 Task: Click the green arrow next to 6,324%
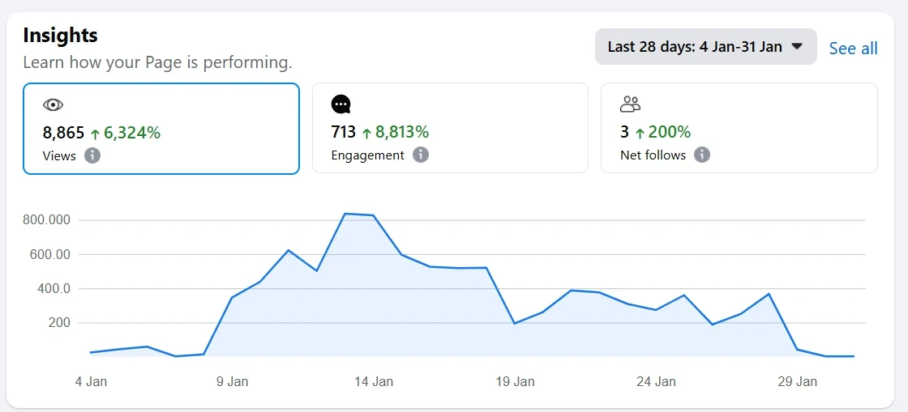[95, 133]
